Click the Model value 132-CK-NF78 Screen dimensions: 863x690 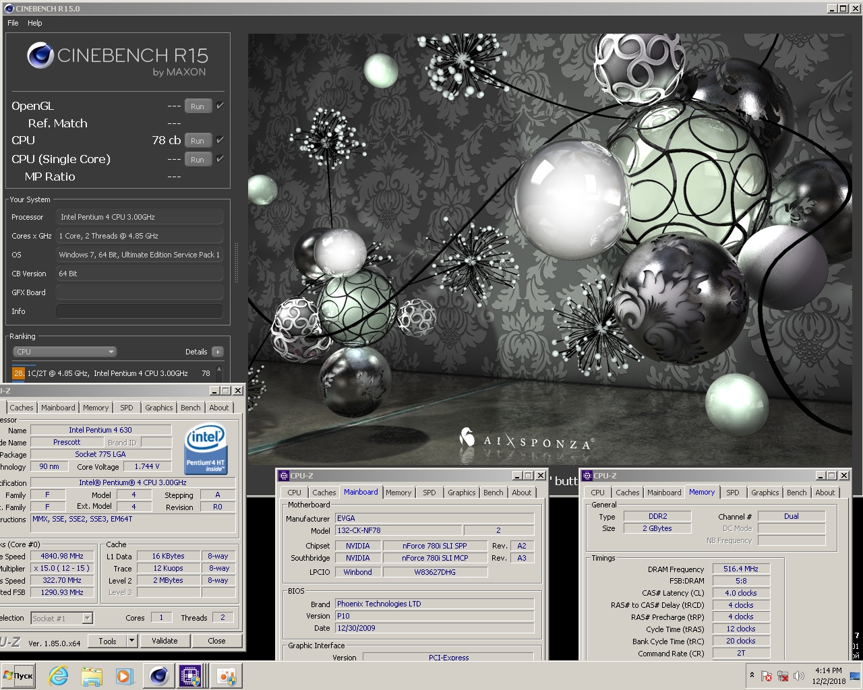[x=398, y=530]
